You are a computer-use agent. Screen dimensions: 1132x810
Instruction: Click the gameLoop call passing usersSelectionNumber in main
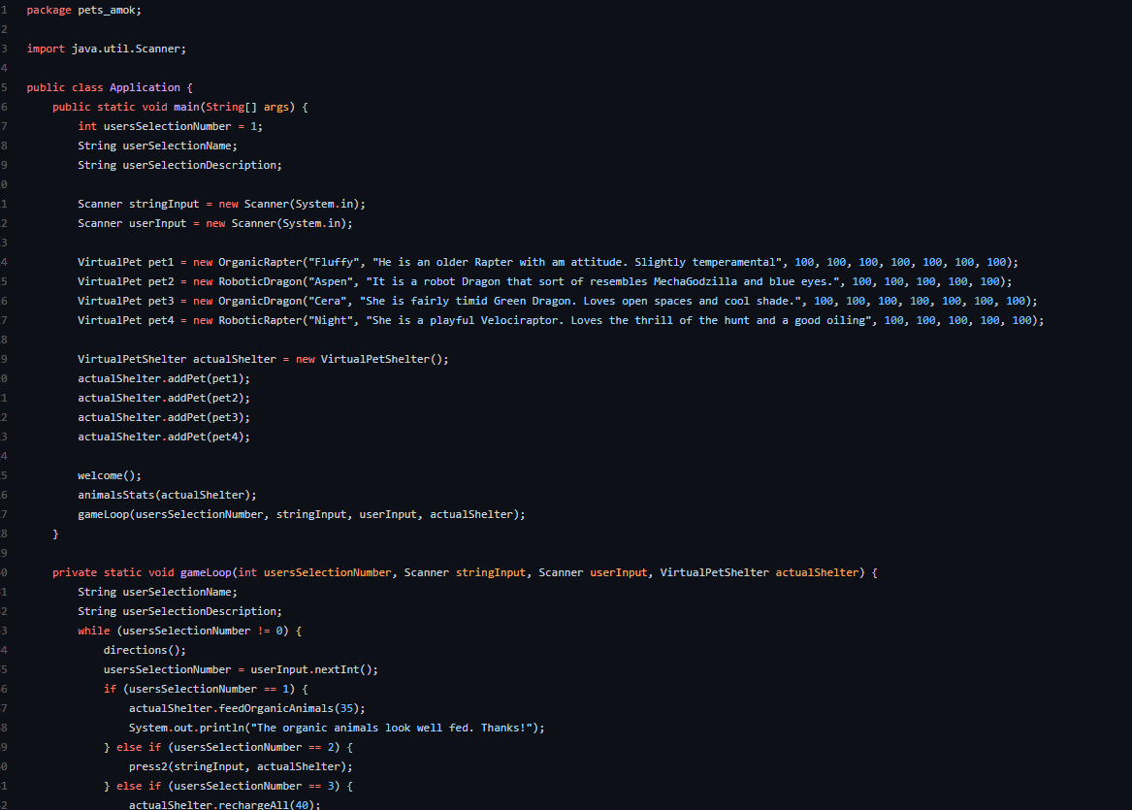[x=302, y=515]
